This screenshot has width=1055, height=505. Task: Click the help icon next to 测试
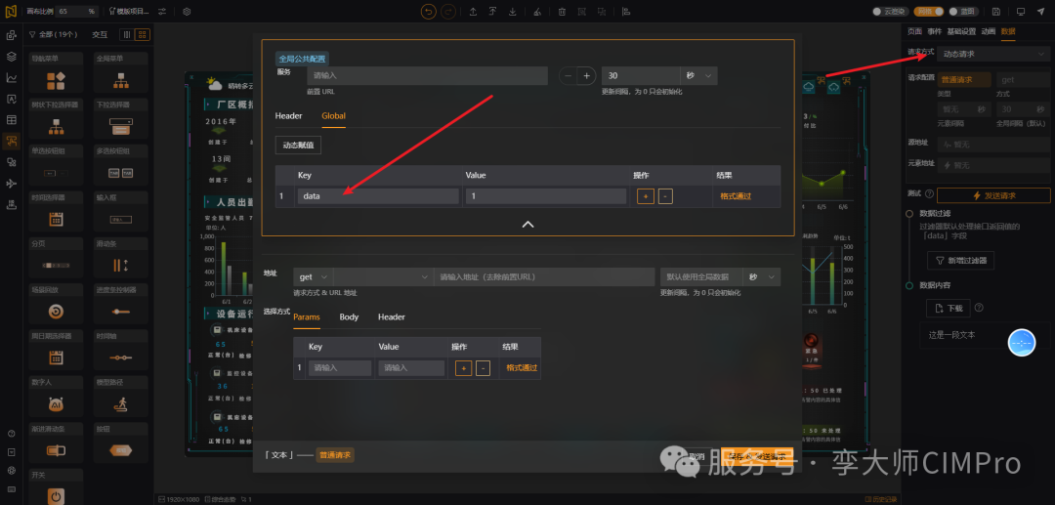tap(929, 193)
